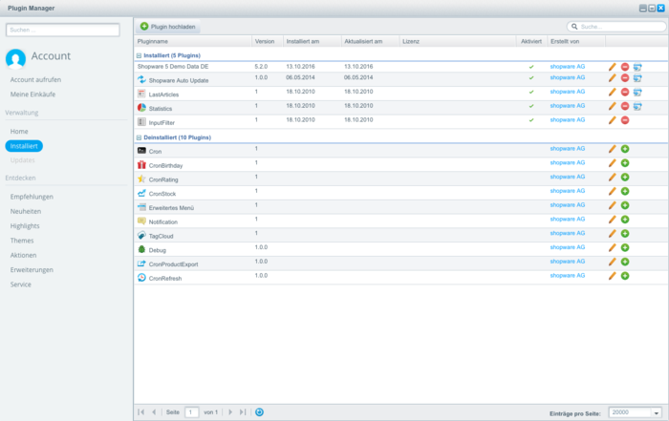Image resolution: width=669 pixels, height=421 pixels.
Task: Edit the Shopware Auto Update plugin
Action: (x=613, y=78)
